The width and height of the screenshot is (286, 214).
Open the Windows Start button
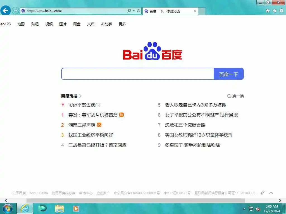point(8,208)
